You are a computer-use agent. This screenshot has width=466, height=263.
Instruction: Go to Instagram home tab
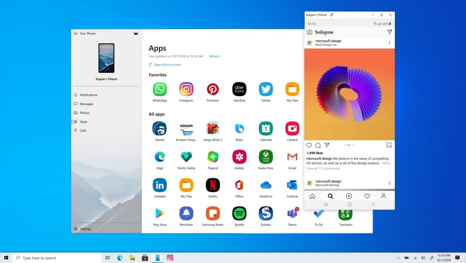coord(312,196)
